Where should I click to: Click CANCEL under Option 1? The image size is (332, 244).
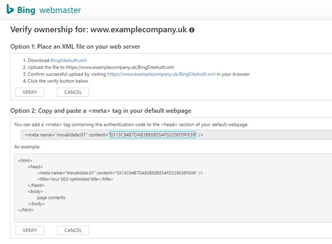(x=73, y=92)
